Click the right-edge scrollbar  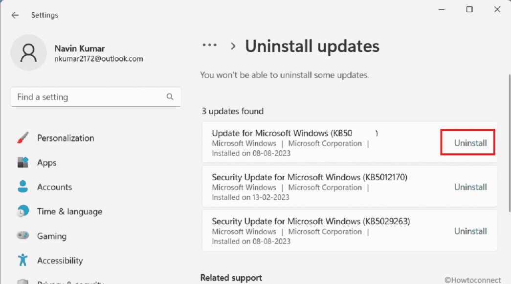509,147
